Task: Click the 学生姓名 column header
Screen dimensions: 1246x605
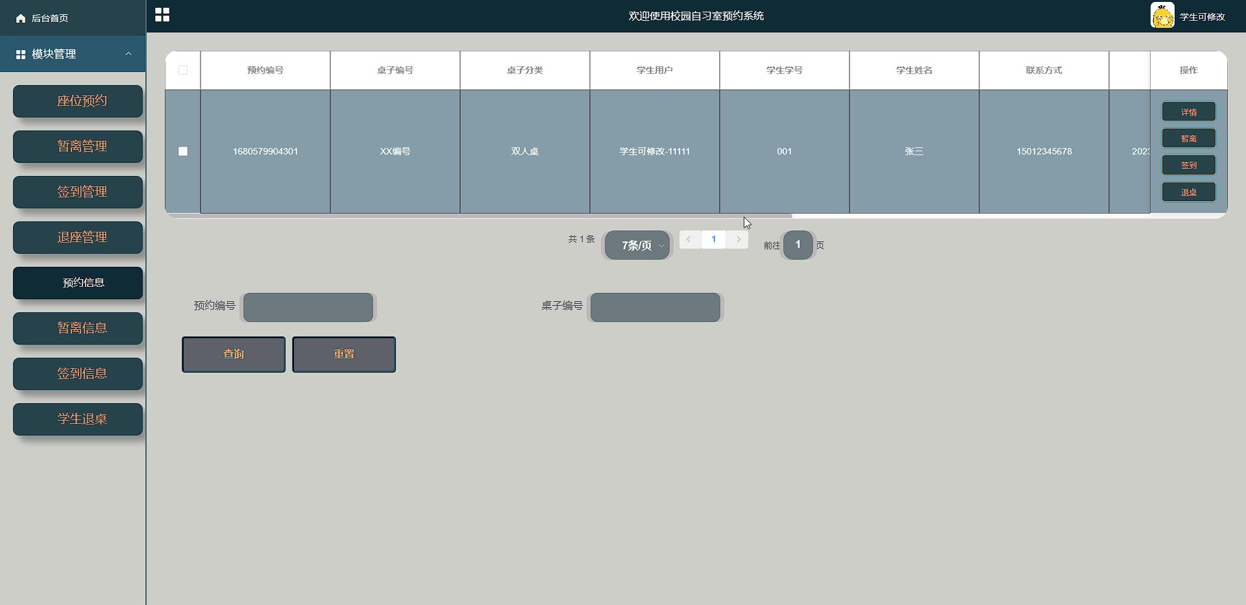Action: tap(914, 70)
